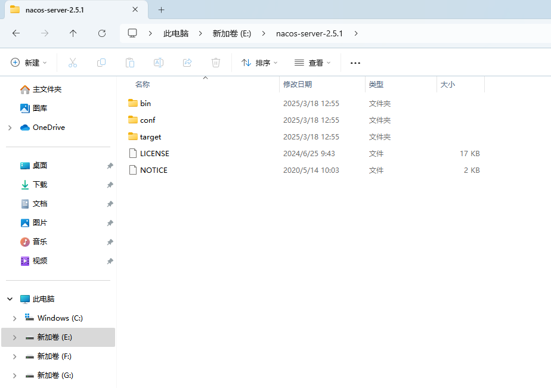Click nacos-server-2.5.1 breadcrumb in address bar
Viewport: 551px width, 388px height.
coord(309,33)
